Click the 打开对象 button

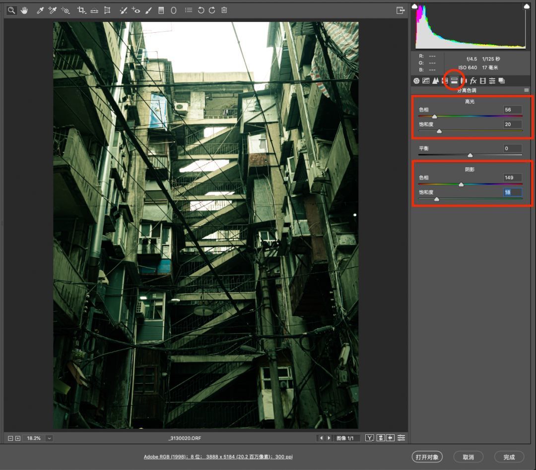427,457
